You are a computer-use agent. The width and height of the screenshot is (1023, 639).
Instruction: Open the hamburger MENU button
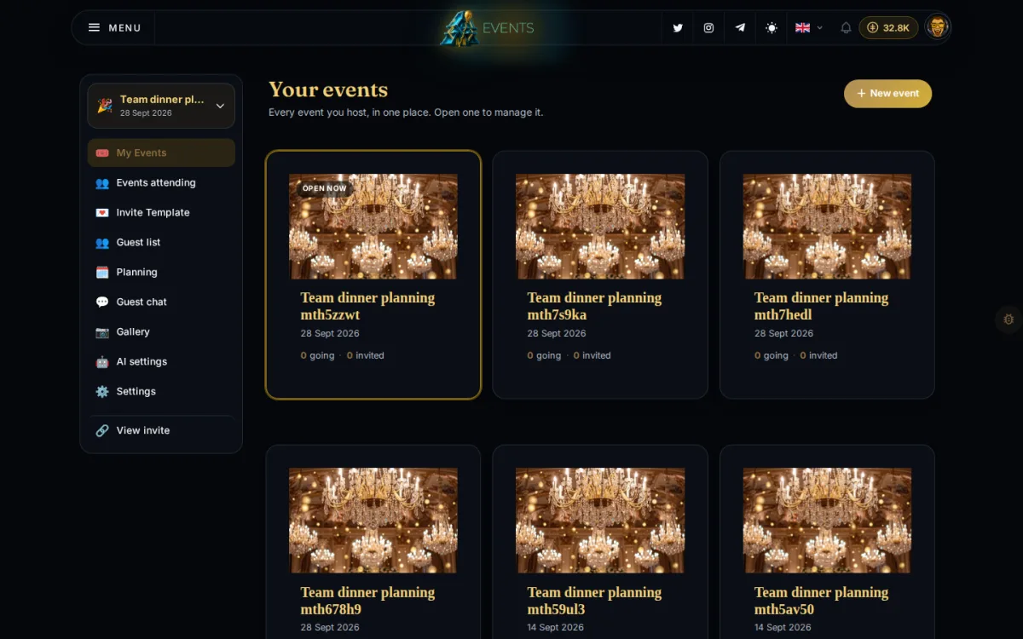click(114, 28)
